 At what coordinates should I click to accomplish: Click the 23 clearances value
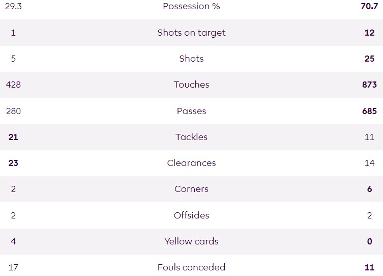point(13,163)
